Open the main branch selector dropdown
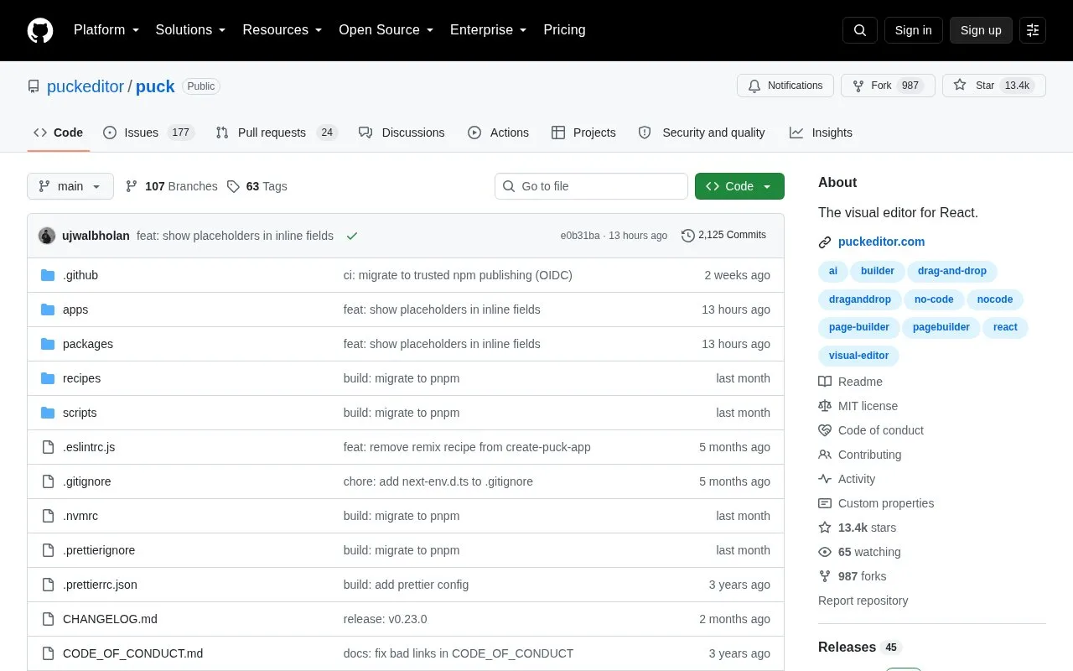Viewport: 1073px width, 671px height. pos(70,186)
